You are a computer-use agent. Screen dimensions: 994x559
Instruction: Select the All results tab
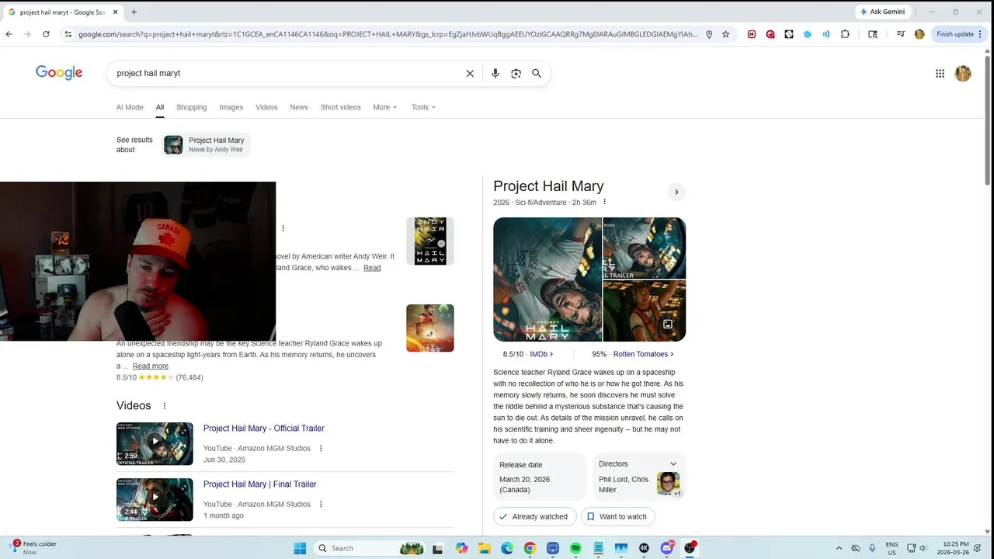coord(159,107)
